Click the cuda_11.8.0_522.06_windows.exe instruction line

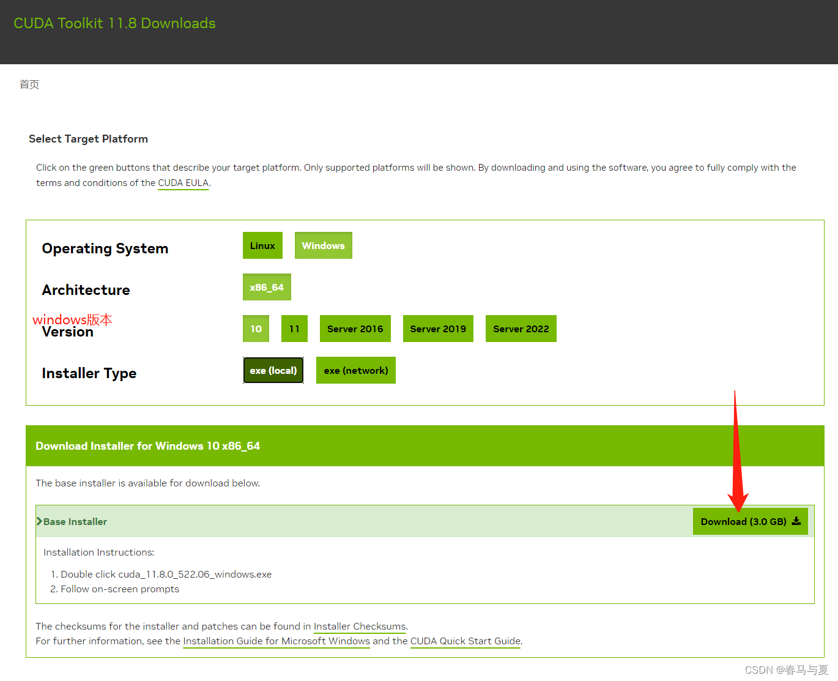[166, 575]
